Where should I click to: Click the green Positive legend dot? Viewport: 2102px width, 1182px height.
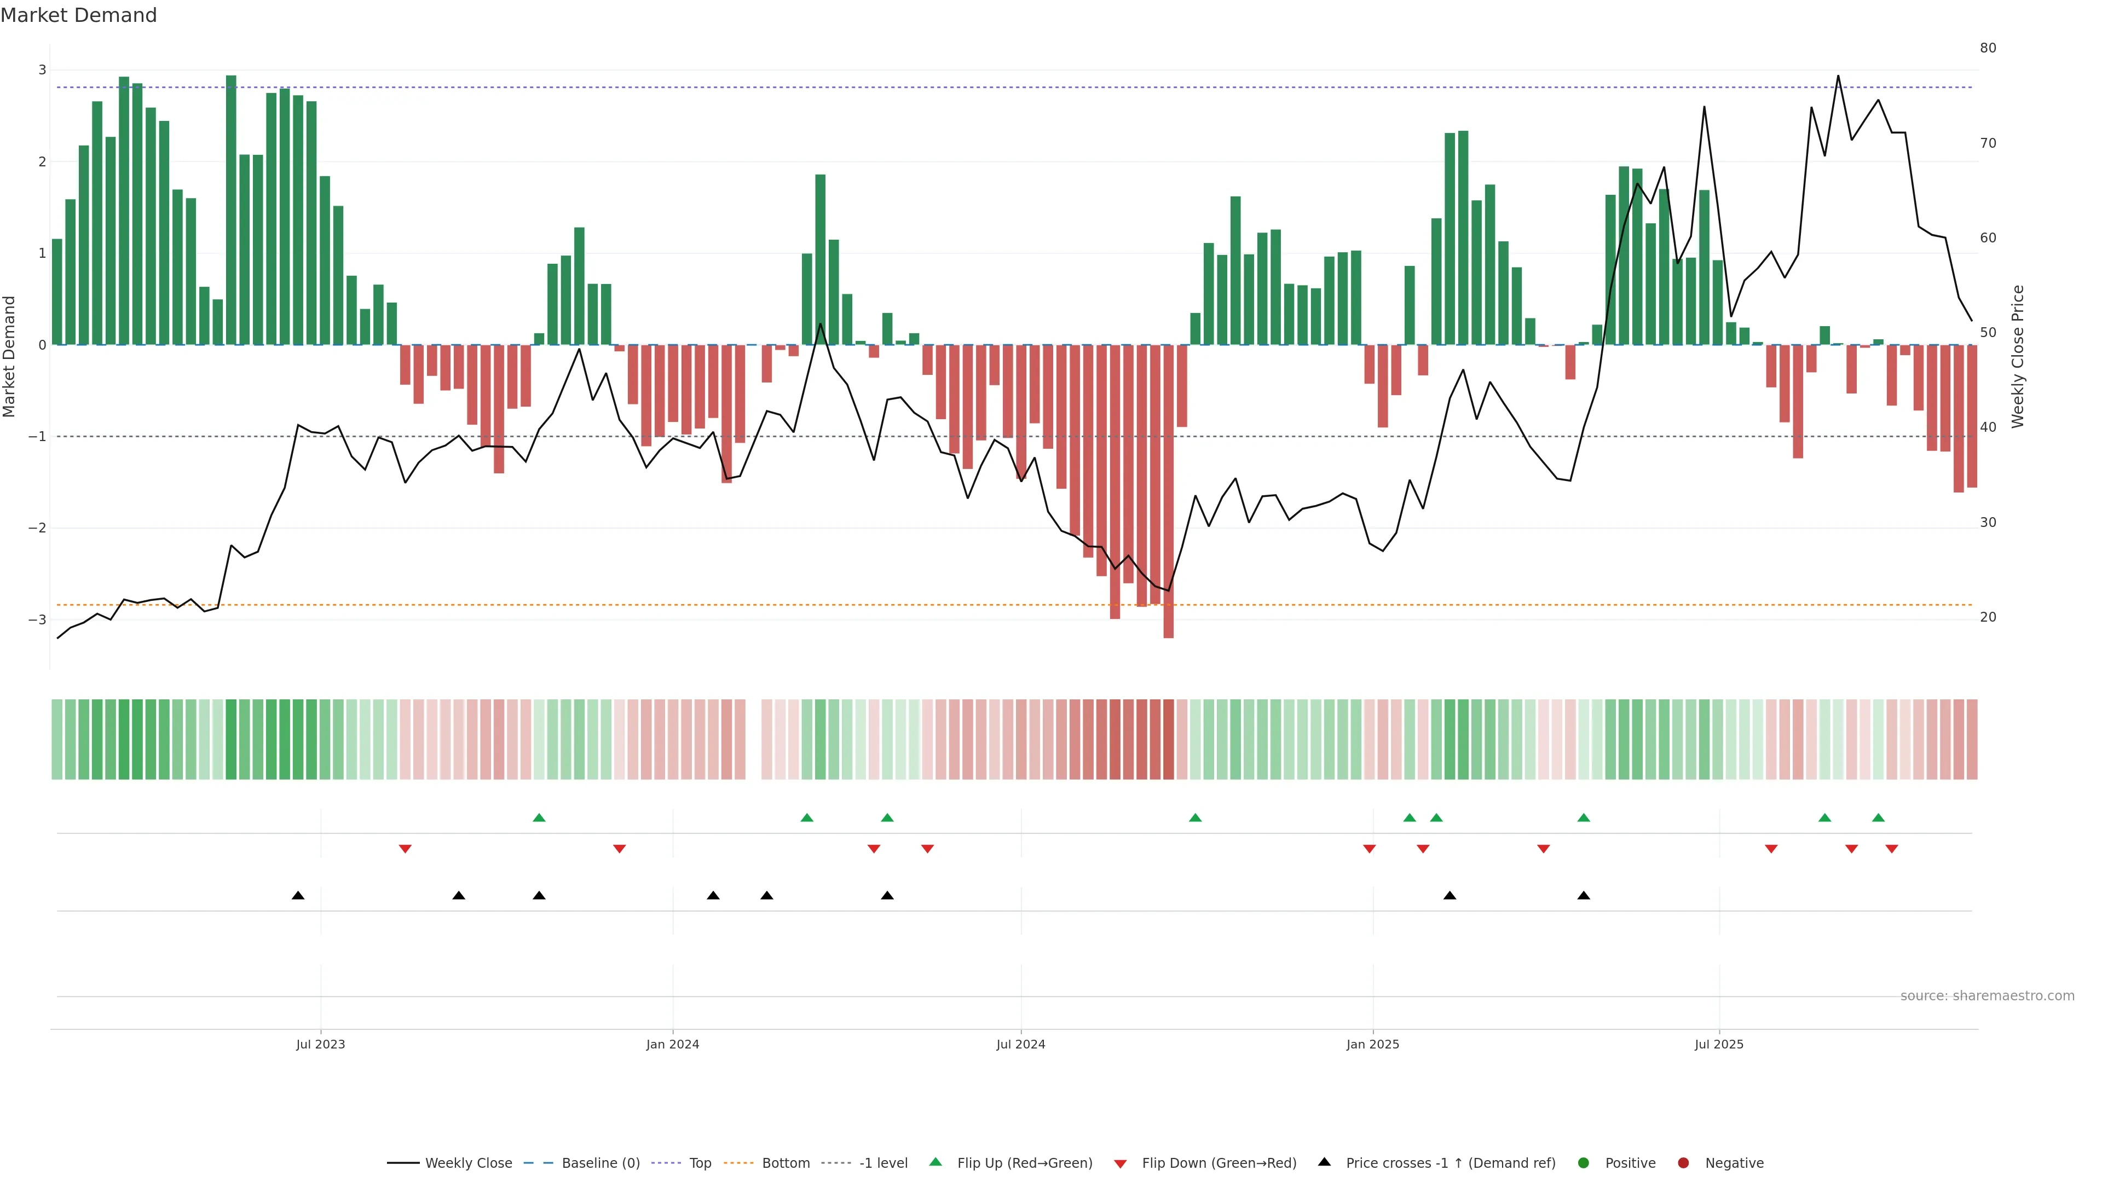click(x=1584, y=1163)
